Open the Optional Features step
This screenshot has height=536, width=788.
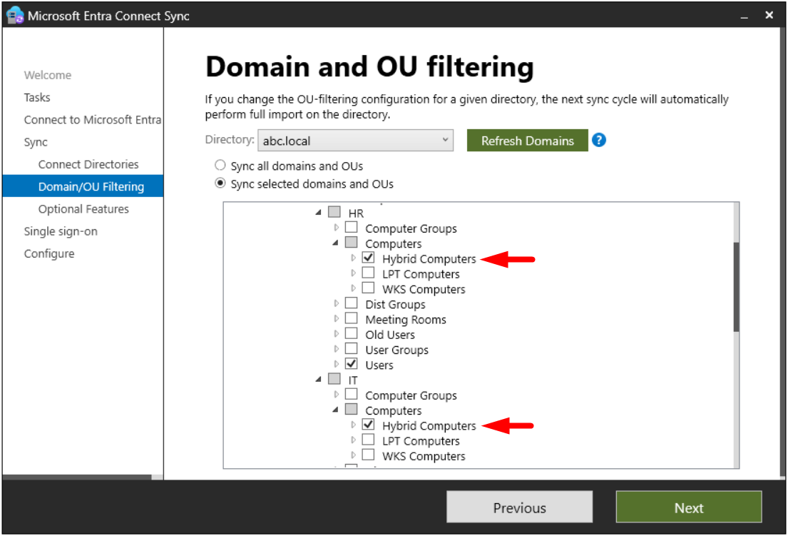click(83, 209)
